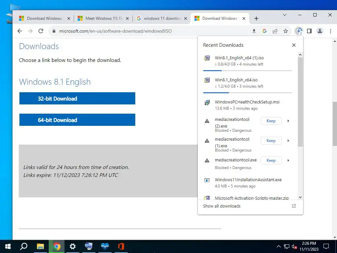Click the network icon in system tray
Screen dimensions: 337x253
tap(287, 246)
